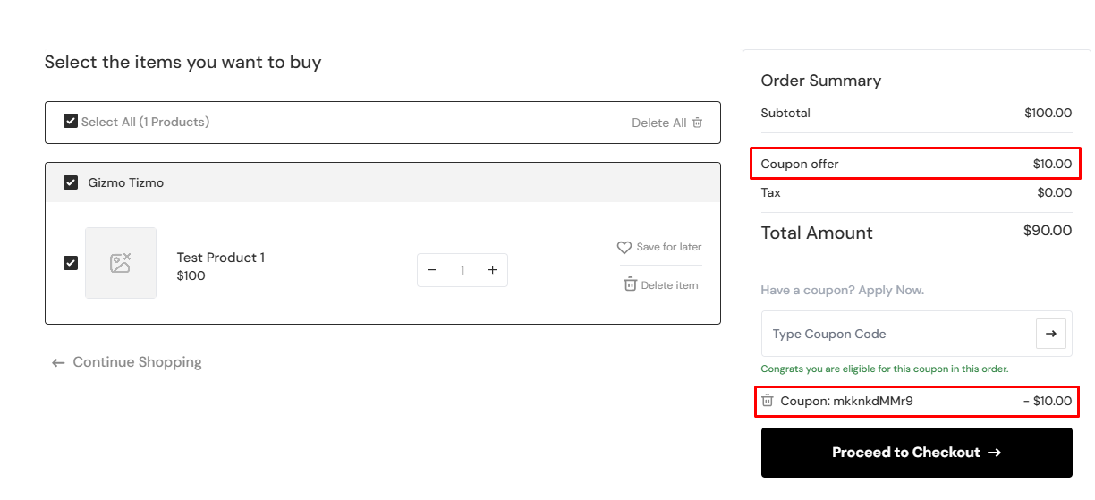Click the broken image placeholder icon
Viewport: 1095px width, 500px height.
121,263
